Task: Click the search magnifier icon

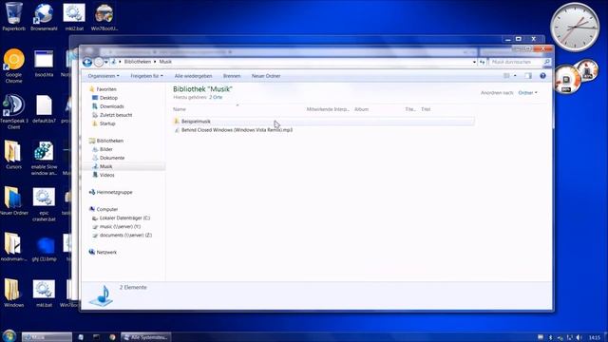Action: pyautogui.click(x=547, y=62)
